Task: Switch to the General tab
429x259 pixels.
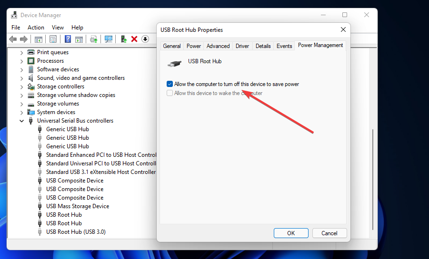Action: click(x=172, y=46)
